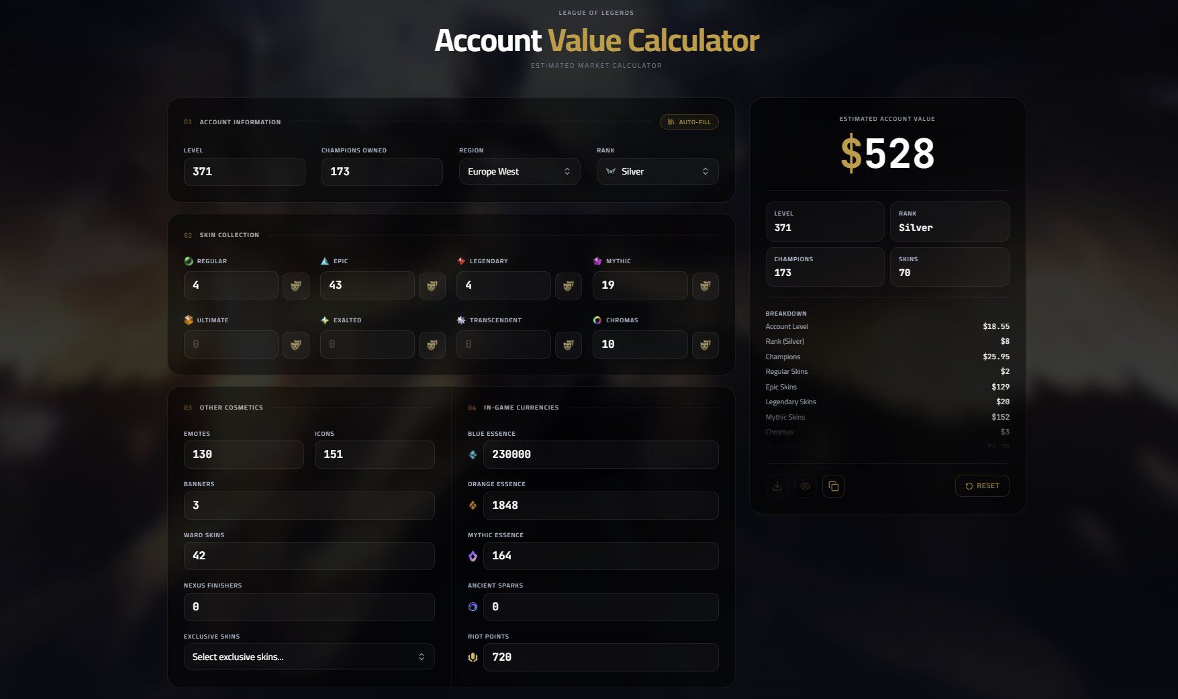Click the mask icon beside Exalted skins

click(432, 344)
